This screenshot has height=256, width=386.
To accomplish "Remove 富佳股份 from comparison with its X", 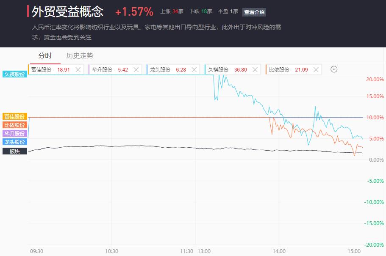I will click(78, 69).
